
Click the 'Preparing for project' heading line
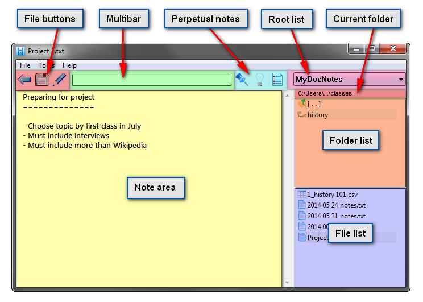click(59, 97)
